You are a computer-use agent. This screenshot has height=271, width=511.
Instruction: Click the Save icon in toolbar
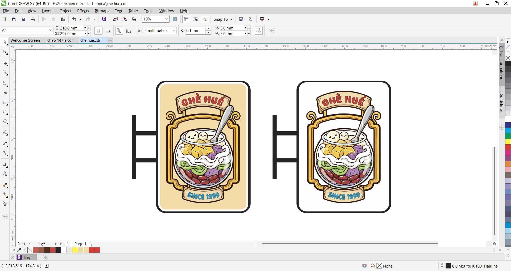[x=23, y=19]
